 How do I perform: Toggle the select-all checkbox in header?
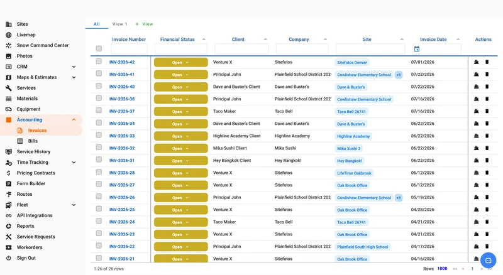coord(99,48)
